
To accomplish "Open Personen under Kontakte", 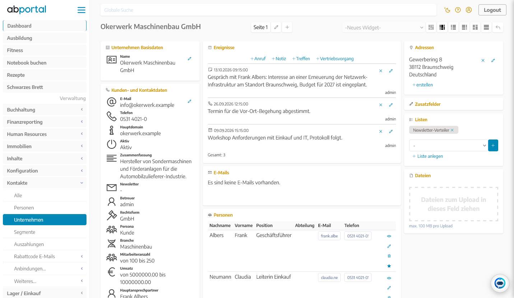I will click(x=45, y=208).
